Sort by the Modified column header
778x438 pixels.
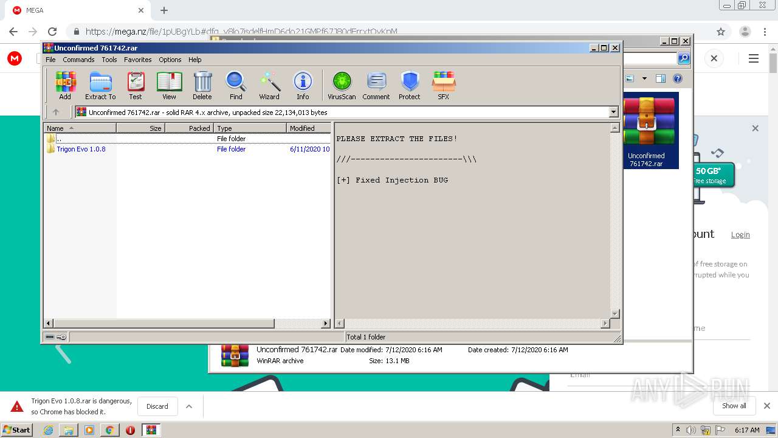coord(308,128)
